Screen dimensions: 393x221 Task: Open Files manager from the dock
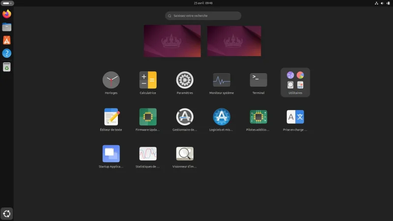[7, 27]
